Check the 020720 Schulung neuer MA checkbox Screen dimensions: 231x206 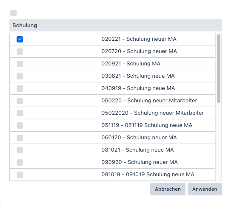point(20,52)
